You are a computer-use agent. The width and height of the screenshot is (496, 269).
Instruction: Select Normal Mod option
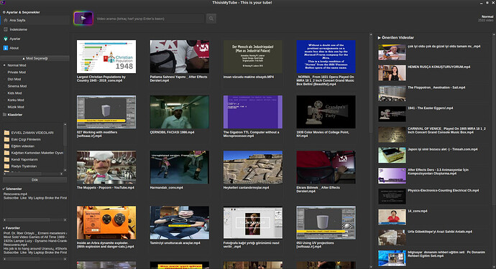pos(17,65)
